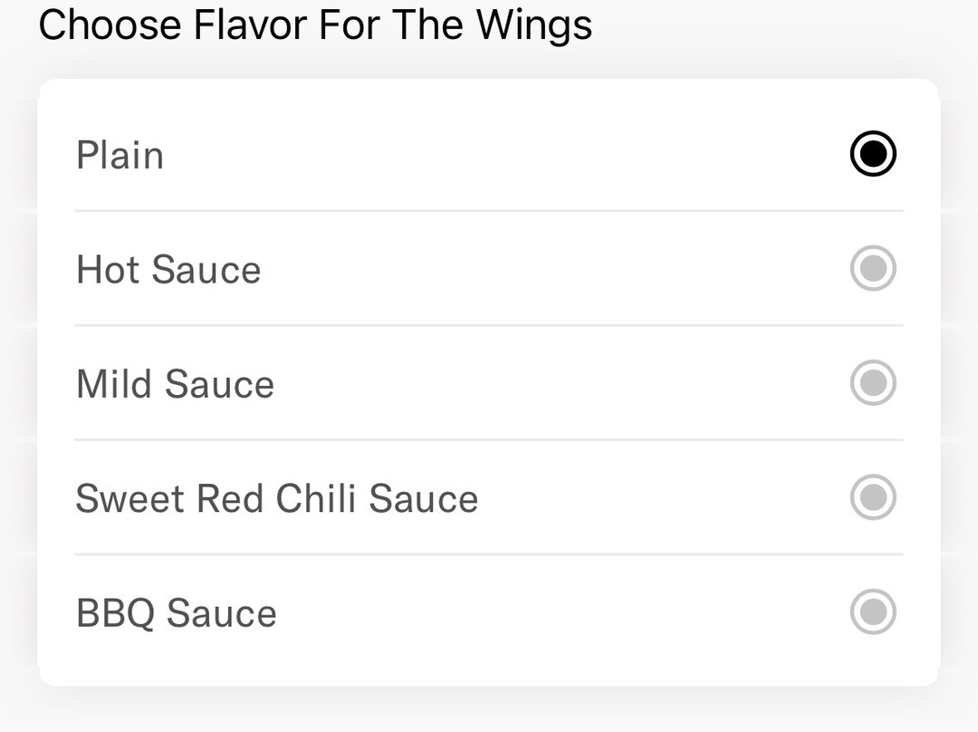Select the Hot Sauce radio button
Screen dimensions: 978x732
tap(873, 269)
